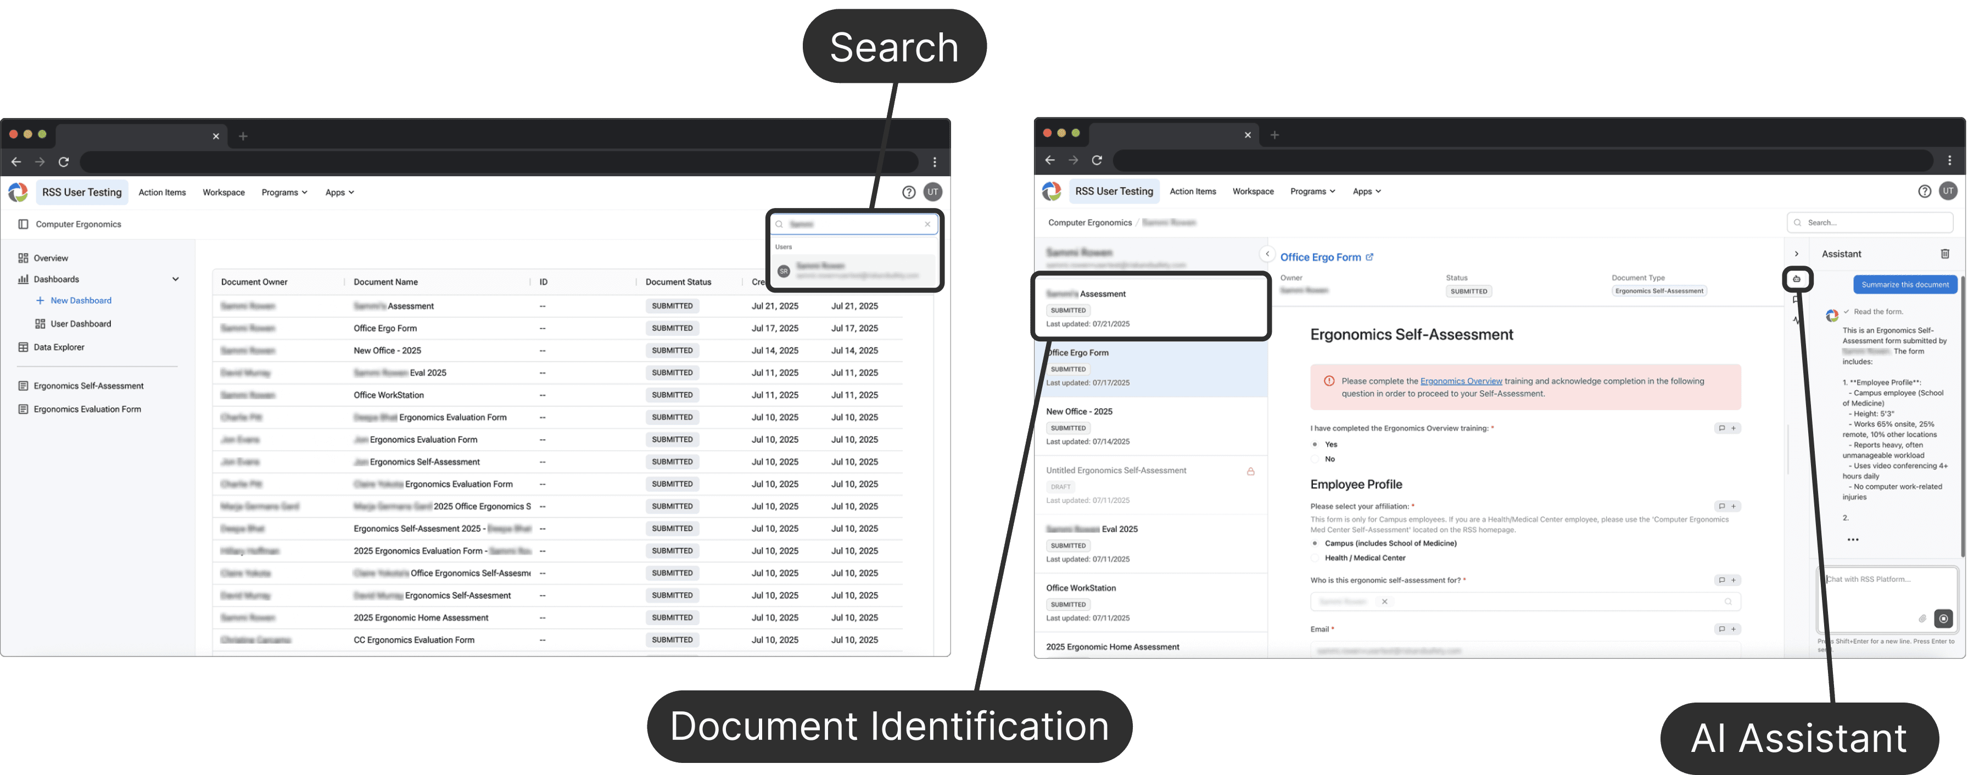Select the SR user in the search results

[853, 270]
